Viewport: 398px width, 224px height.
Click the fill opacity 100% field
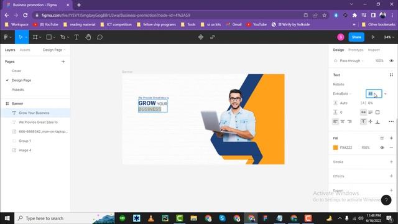coord(366,147)
